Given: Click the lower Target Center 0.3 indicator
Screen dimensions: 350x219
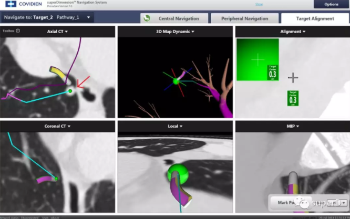Looking at the screenshot, I should (x=293, y=98).
